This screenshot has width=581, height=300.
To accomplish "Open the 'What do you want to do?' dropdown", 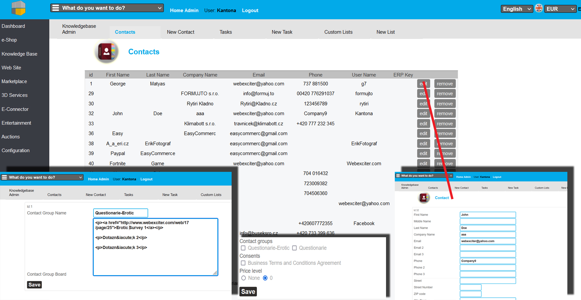I will click(107, 8).
